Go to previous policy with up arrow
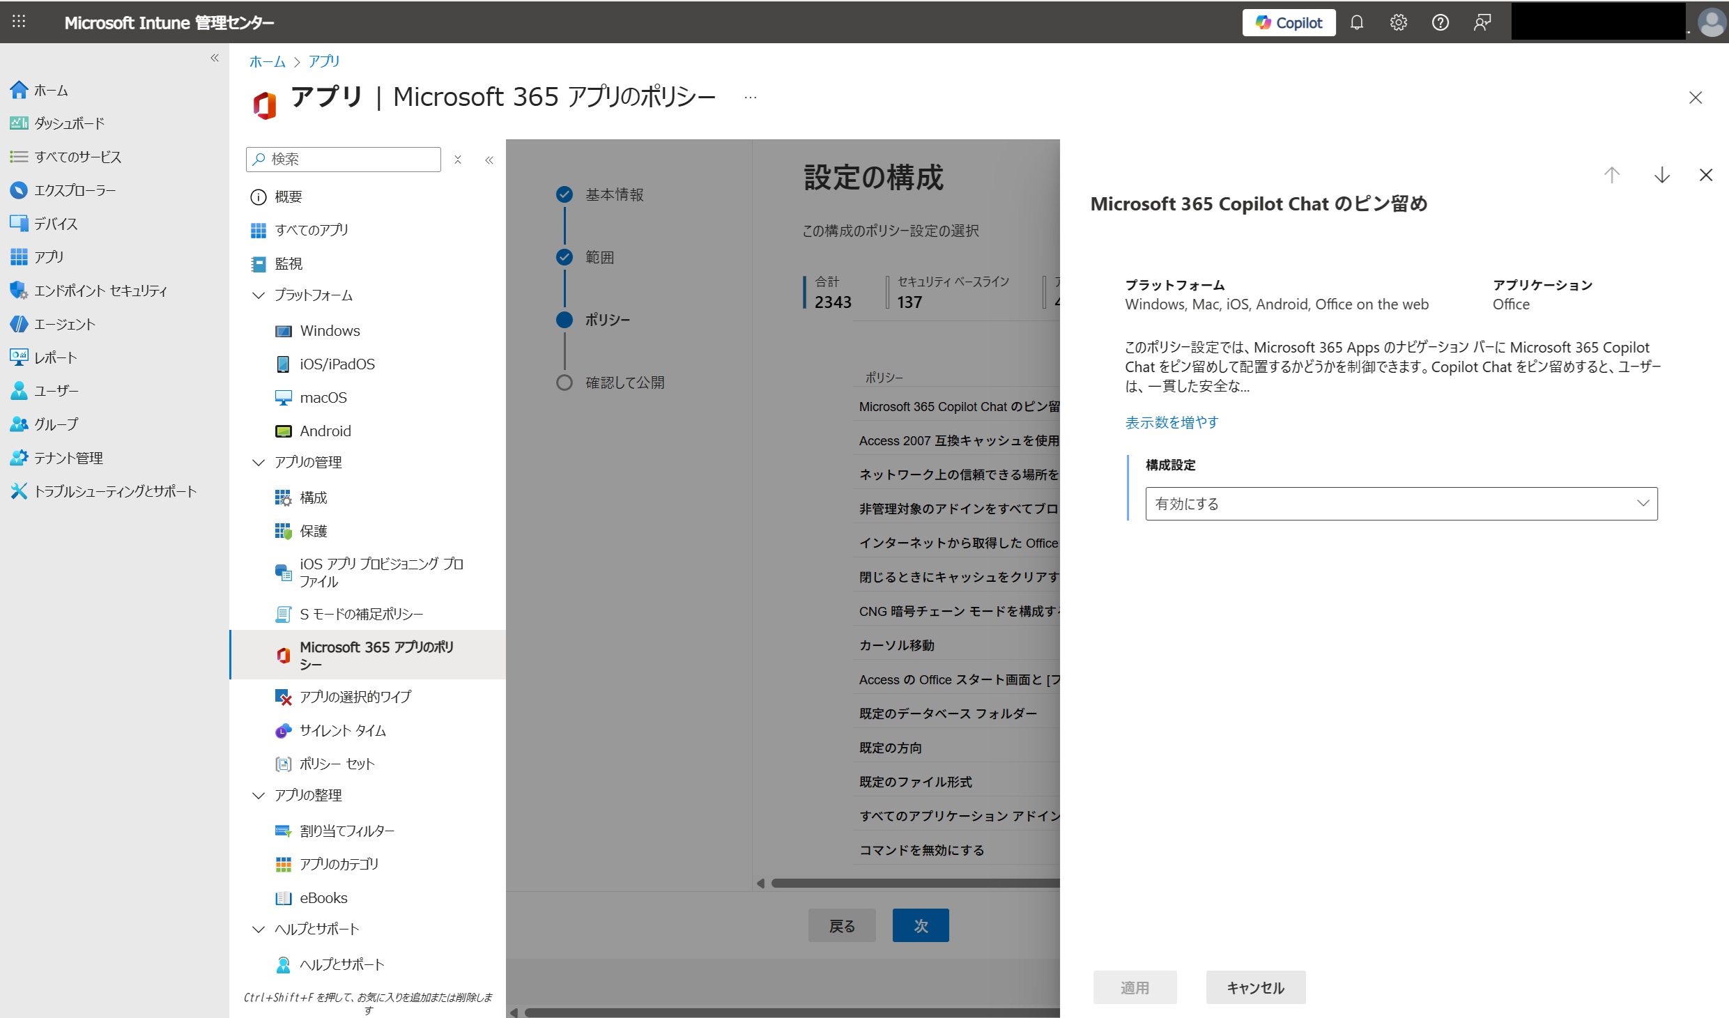Image resolution: width=1729 pixels, height=1018 pixels. coord(1612,175)
